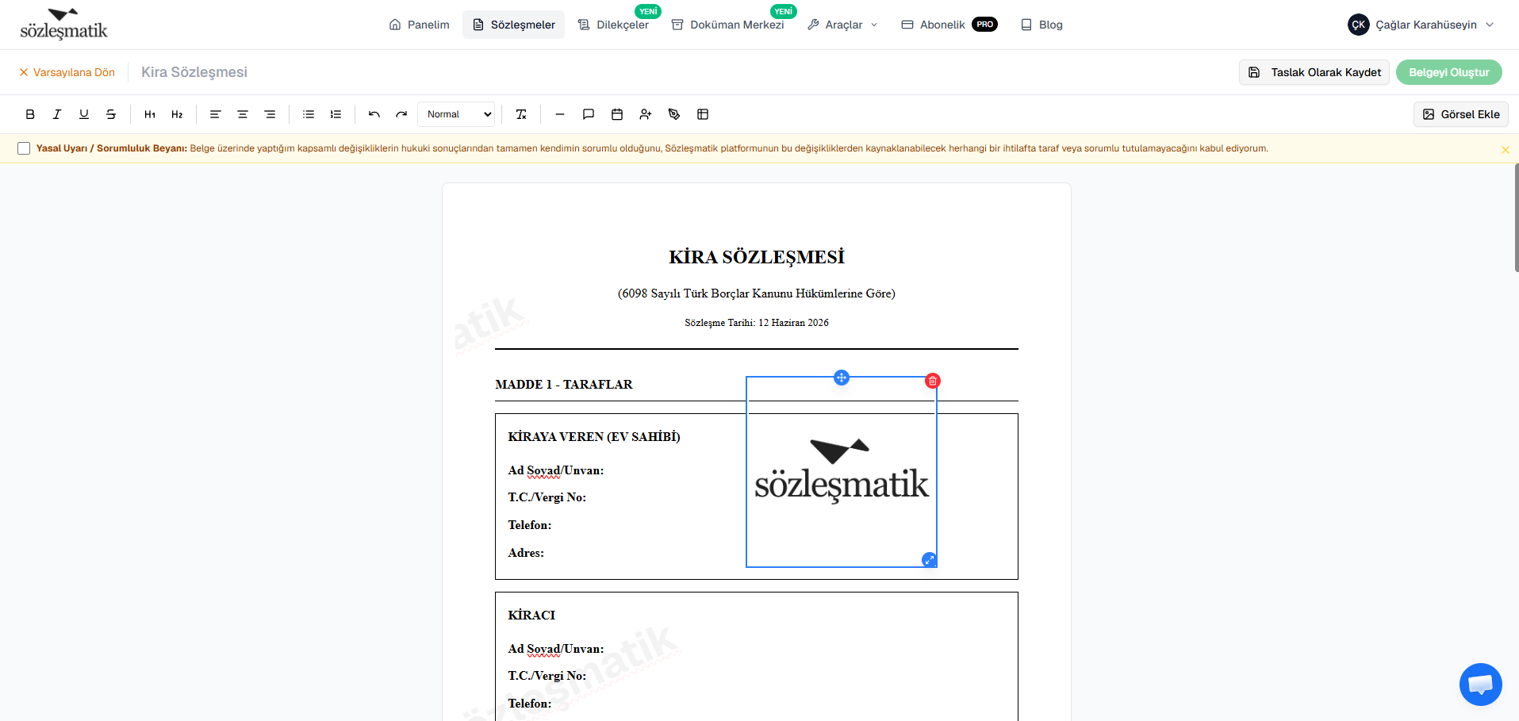View the Abonelik PRO page
Viewport: 1519px width, 721px height.
point(949,25)
